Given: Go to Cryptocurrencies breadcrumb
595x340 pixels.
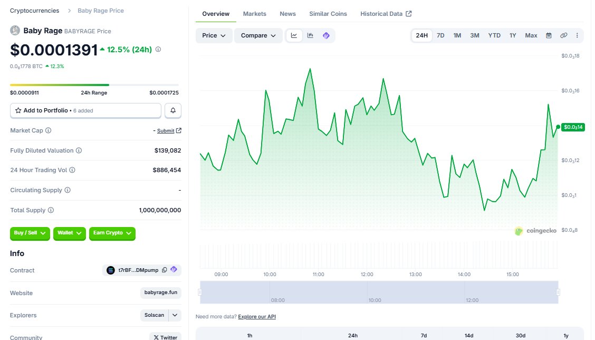Looking at the screenshot, I should (x=34, y=11).
